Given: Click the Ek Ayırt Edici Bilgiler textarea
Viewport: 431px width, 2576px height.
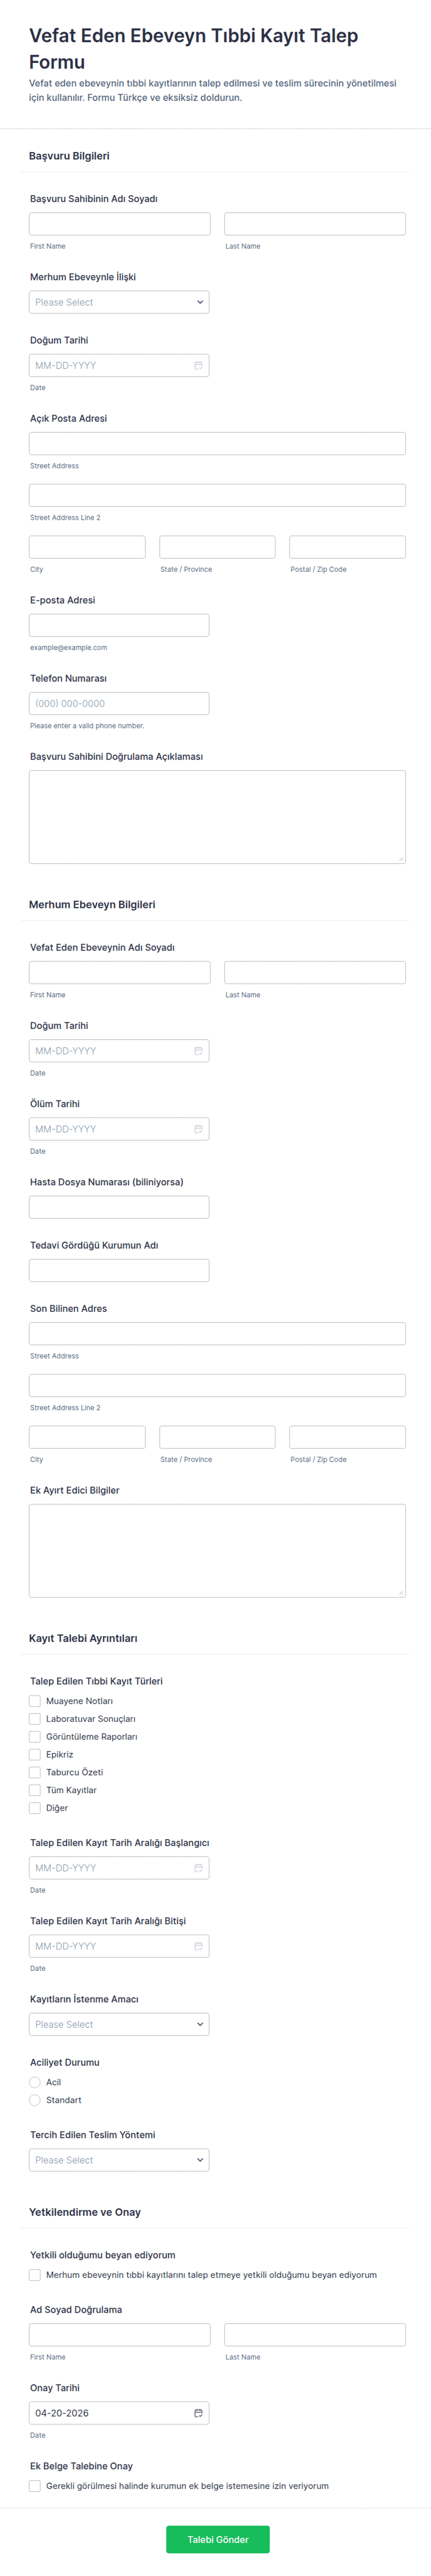Looking at the screenshot, I should (217, 1550).
